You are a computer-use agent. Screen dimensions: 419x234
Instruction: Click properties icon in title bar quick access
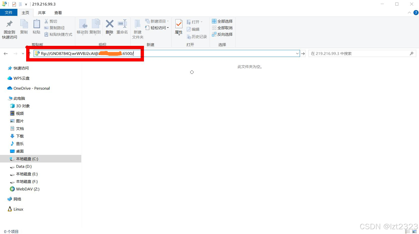[14, 4]
